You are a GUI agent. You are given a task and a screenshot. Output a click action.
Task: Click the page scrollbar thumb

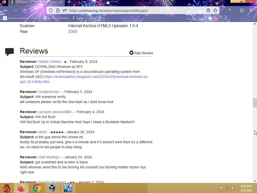(x=255, y=103)
